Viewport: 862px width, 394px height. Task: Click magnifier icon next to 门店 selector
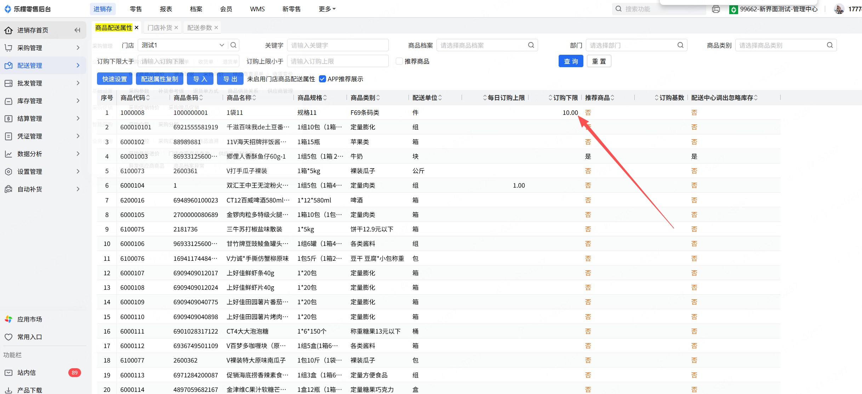[x=233, y=45]
